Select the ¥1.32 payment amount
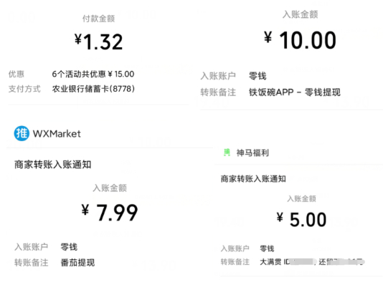The height and width of the screenshot is (285, 383). pyautogui.click(x=99, y=42)
